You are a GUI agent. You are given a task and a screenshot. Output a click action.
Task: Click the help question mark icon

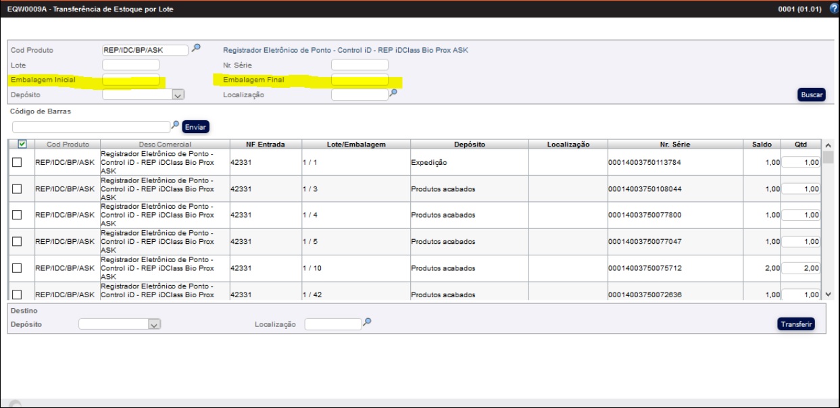pyautogui.click(x=833, y=8)
